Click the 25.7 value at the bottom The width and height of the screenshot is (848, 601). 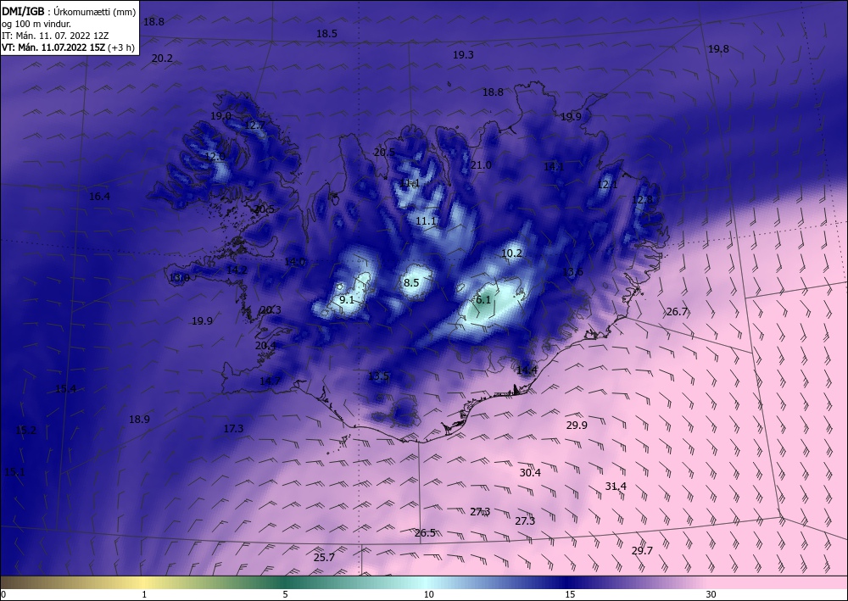tap(324, 557)
